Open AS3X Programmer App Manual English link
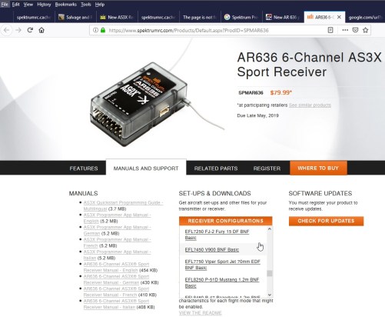385x317 pixels. click(117, 218)
